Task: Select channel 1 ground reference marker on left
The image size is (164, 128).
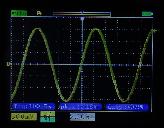Action: tap(9, 64)
